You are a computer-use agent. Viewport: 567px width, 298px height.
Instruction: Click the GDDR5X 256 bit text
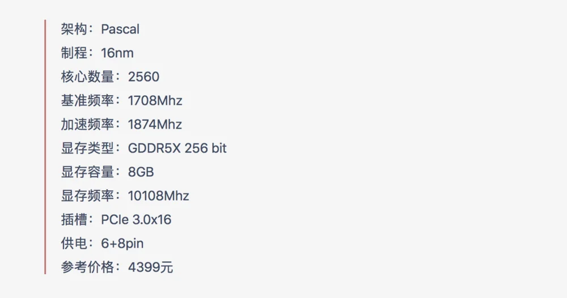click(x=177, y=148)
